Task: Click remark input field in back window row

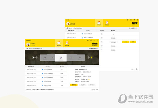Action: click(x=113, y=42)
